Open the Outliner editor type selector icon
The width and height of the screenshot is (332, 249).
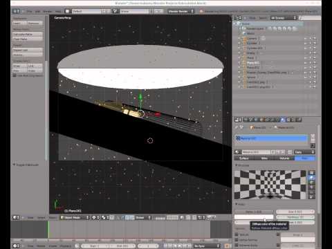coord(237,18)
